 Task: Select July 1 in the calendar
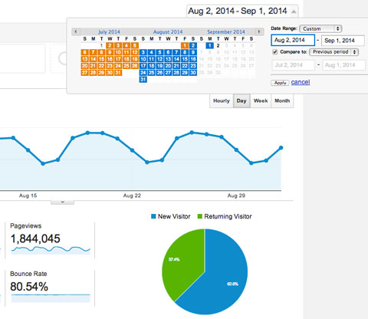click(101, 45)
